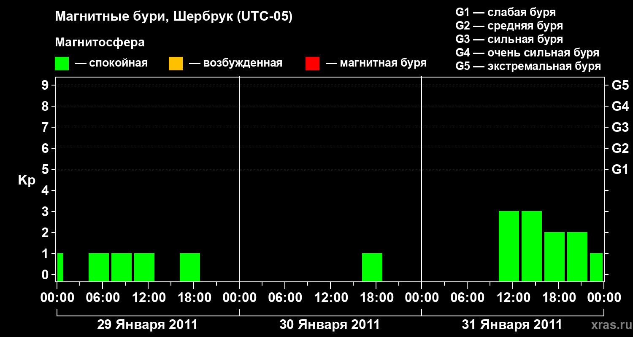Click the G5 label on the right axis
This screenshot has width=633, height=337.
pos(620,85)
